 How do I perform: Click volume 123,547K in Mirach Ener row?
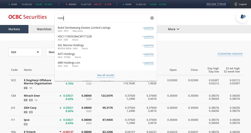pos(107,96)
